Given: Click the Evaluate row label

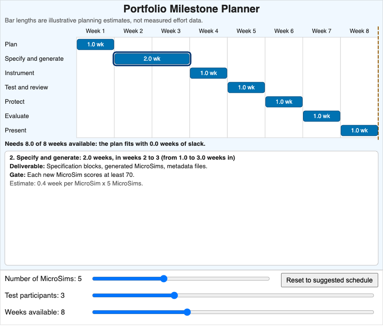Looking at the screenshot, I should (17, 116).
